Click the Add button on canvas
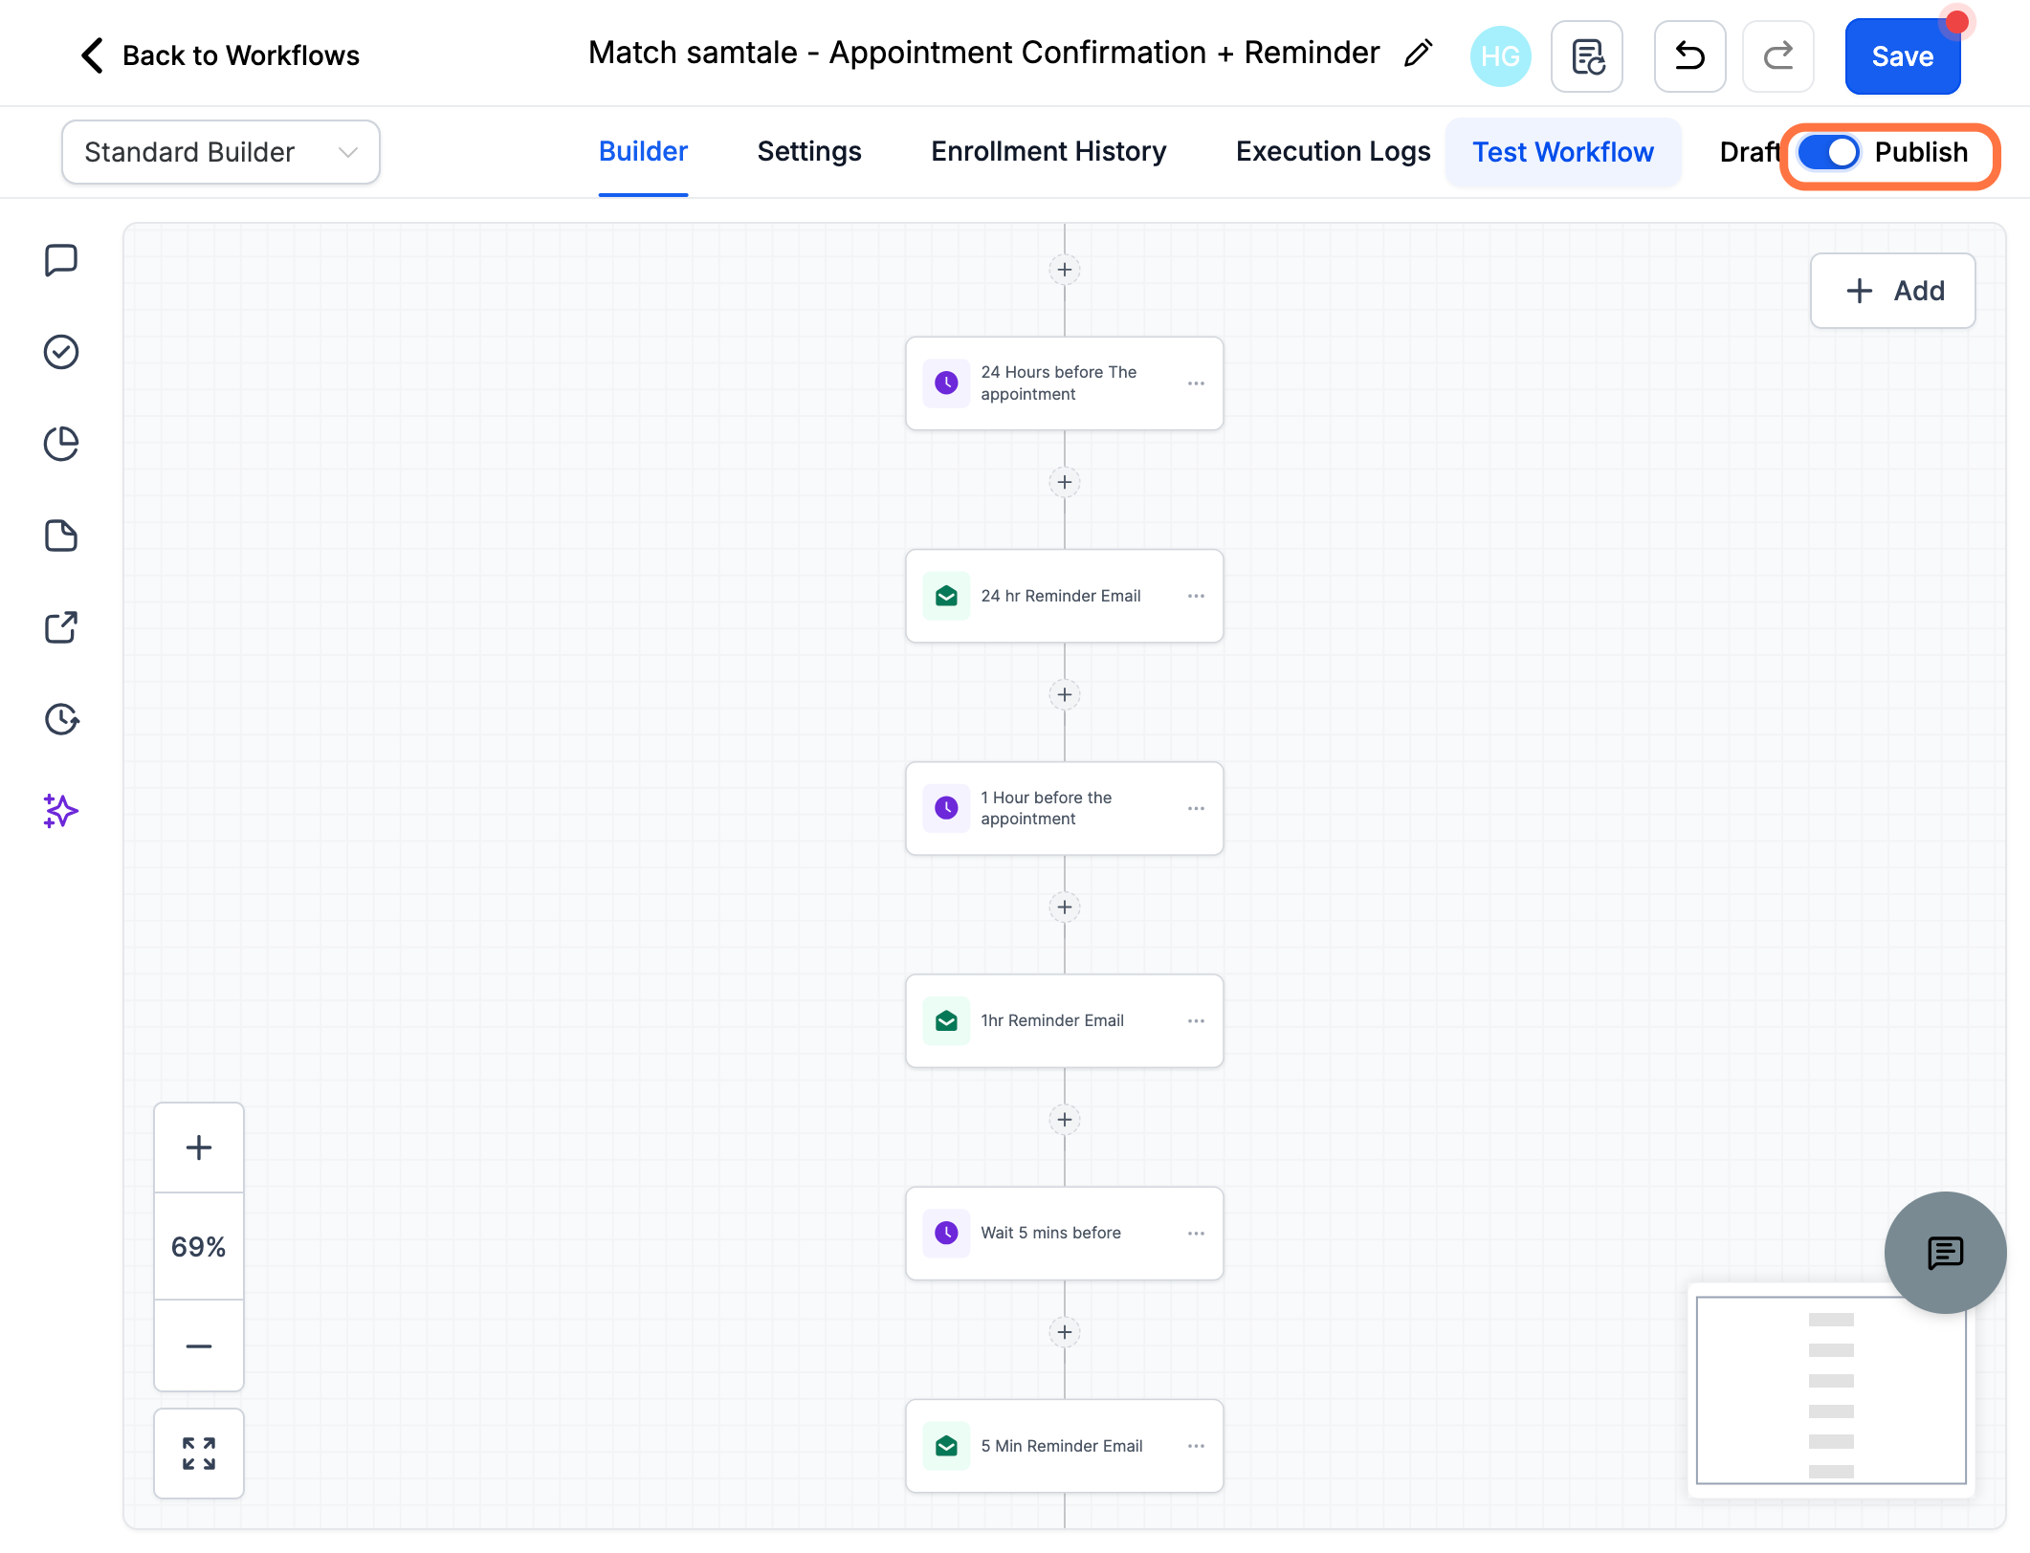Image resolution: width=2030 pixels, height=1553 pixels. point(1892,291)
